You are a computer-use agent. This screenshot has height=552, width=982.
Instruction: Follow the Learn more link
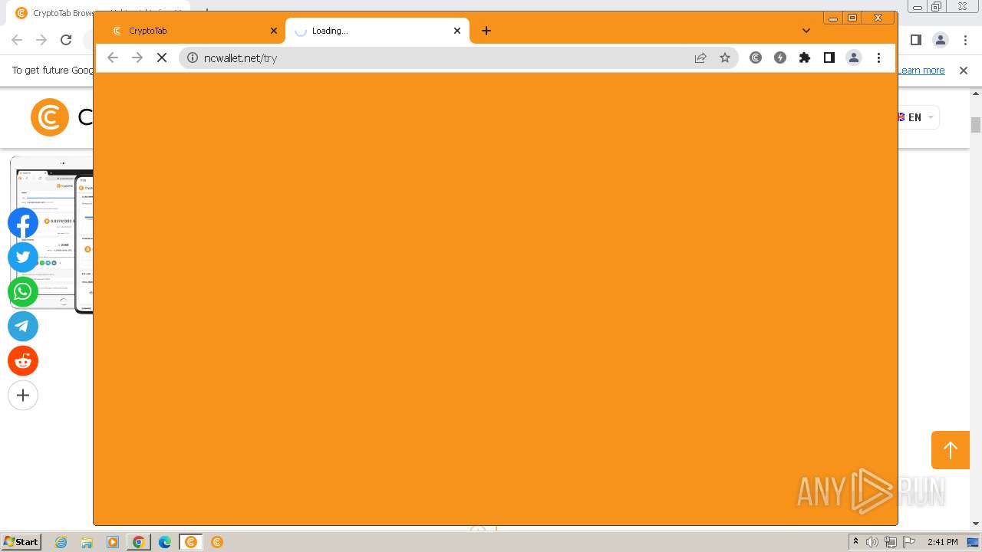tap(921, 71)
